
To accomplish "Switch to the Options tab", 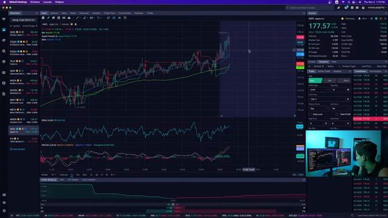I will click(x=54, y=13).
